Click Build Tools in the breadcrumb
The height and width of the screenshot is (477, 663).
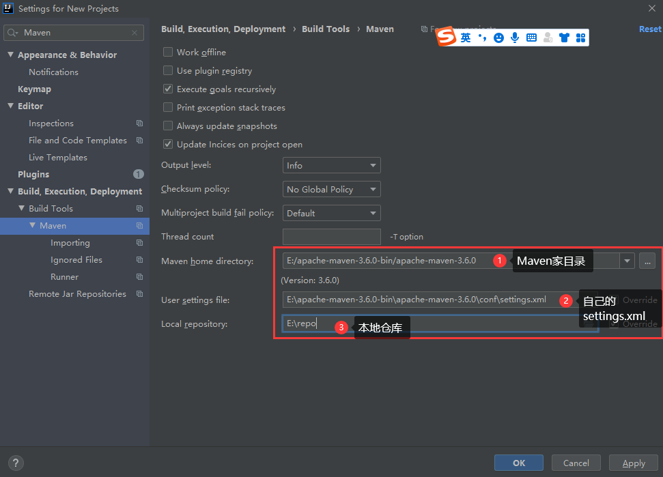click(x=326, y=29)
